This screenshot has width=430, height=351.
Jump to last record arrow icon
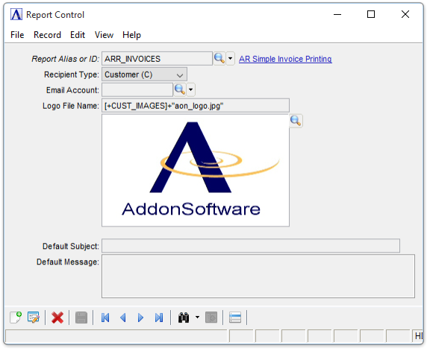pos(159,317)
